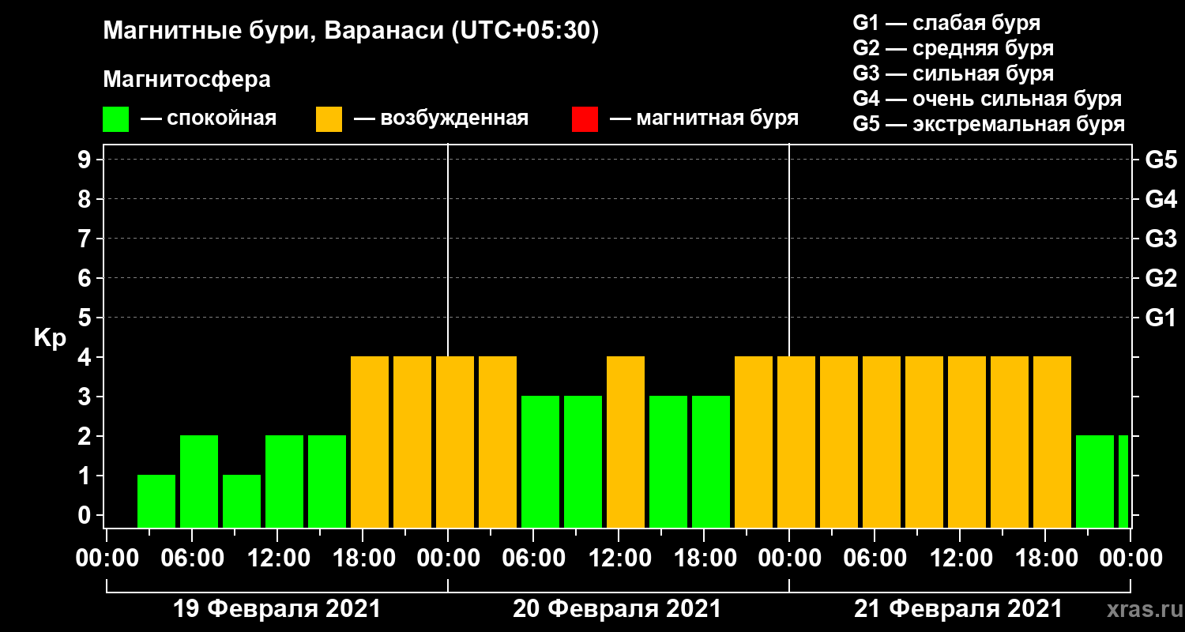Viewport: 1185px width, 632px height.
Task: Click the Kp 2 bar at 06:00 on 19 February
Action: [199, 481]
